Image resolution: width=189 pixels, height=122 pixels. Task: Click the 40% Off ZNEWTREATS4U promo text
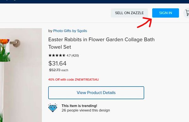click(x=74, y=79)
